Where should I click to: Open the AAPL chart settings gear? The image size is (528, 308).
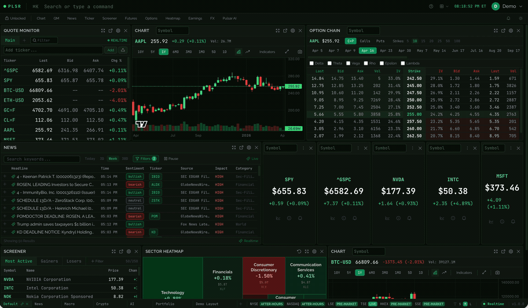[293, 31]
